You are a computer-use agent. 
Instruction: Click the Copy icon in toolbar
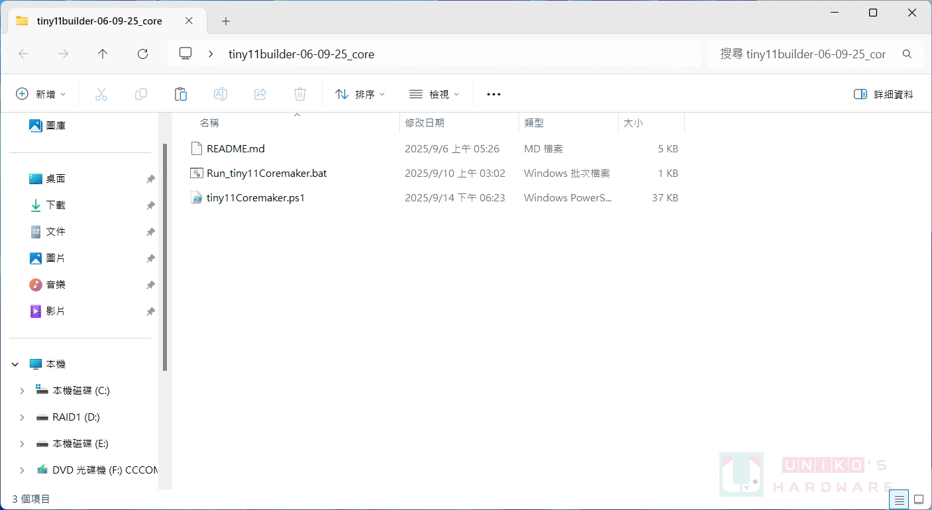(141, 94)
